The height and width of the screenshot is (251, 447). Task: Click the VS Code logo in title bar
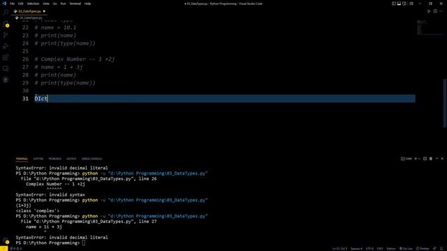click(4, 3)
